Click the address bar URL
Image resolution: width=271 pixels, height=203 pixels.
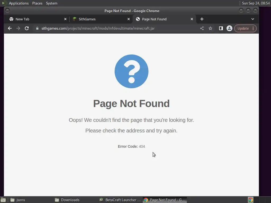coord(98,29)
